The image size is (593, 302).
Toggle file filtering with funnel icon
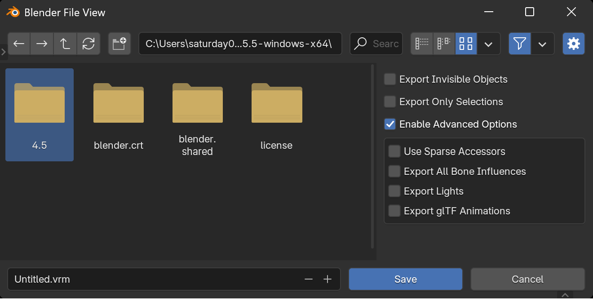pos(519,44)
